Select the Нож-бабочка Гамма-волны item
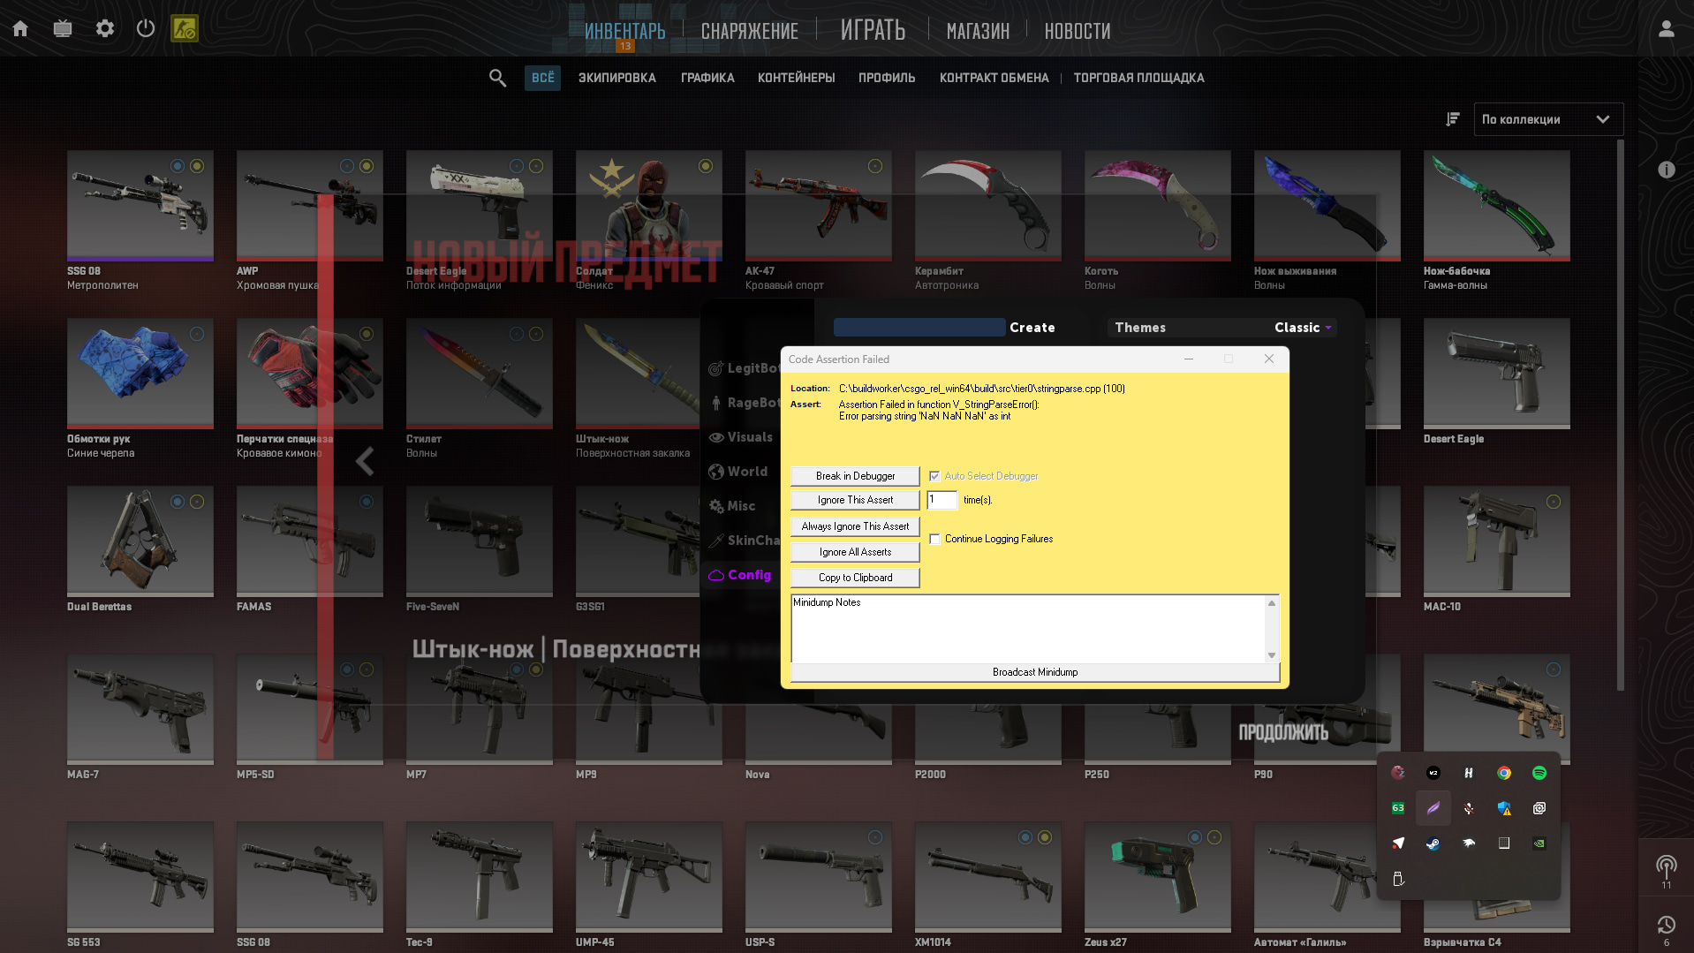This screenshot has width=1694, height=953. click(1496, 221)
